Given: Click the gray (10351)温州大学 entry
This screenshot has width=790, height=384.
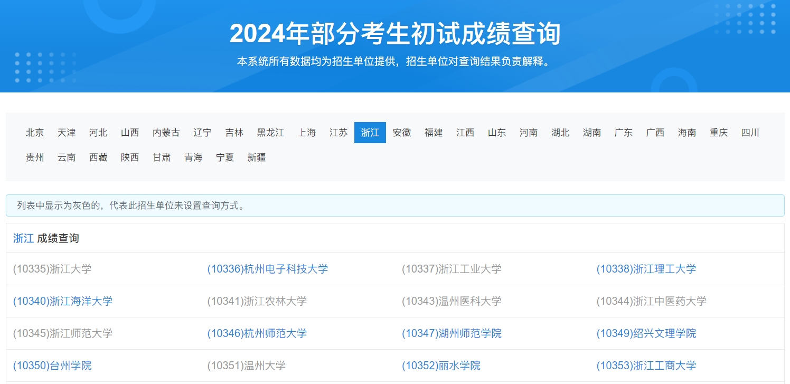Looking at the screenshot, I should pos(247,366).
